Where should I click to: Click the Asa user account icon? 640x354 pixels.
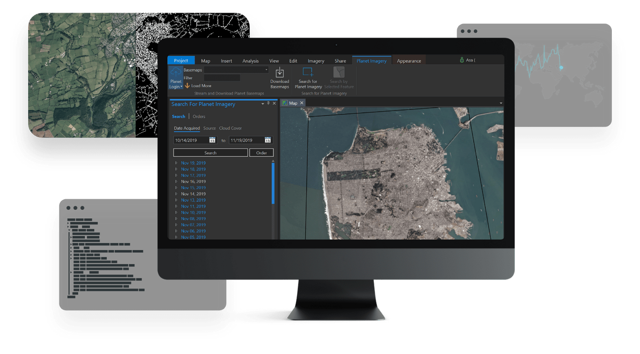tap(462, 60)
